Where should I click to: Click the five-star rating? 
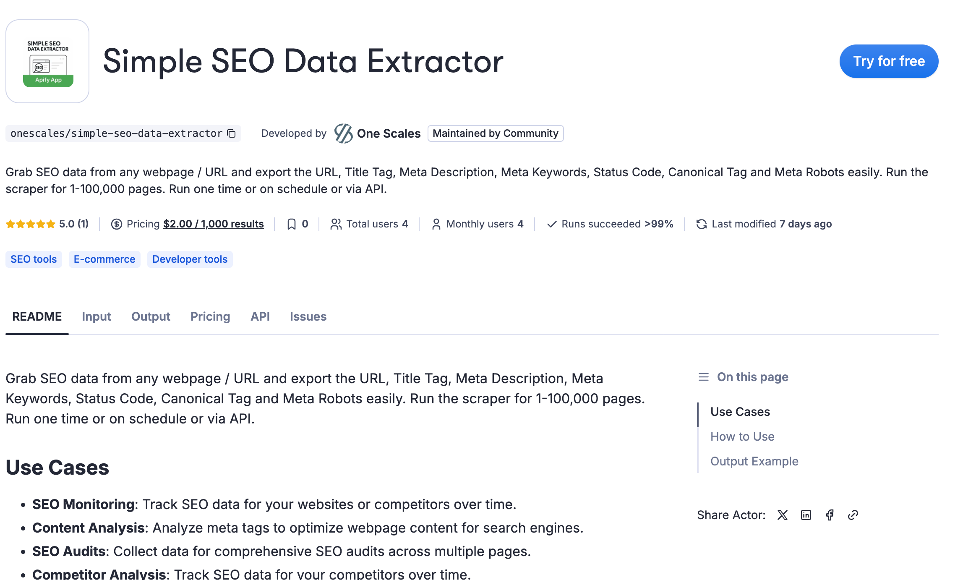click(31, 224)
